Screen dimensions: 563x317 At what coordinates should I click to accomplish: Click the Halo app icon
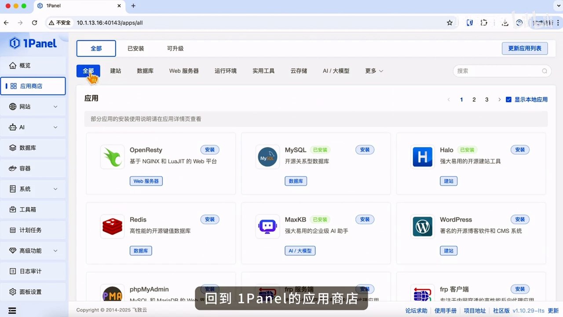[423, 157]
